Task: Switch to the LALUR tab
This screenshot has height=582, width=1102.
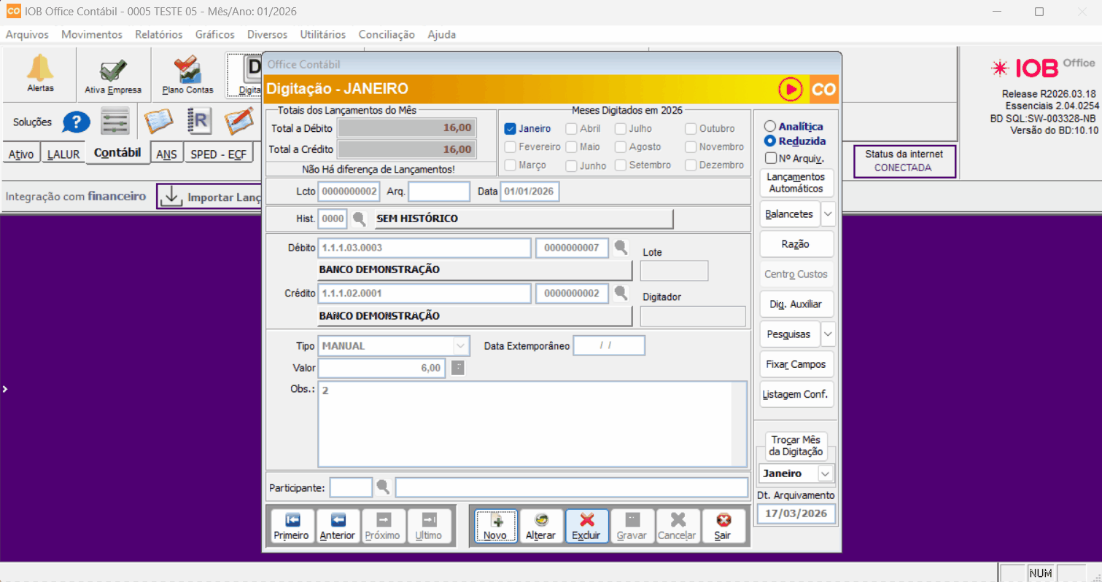Action: pyautogui.click(x=63, y=154)
